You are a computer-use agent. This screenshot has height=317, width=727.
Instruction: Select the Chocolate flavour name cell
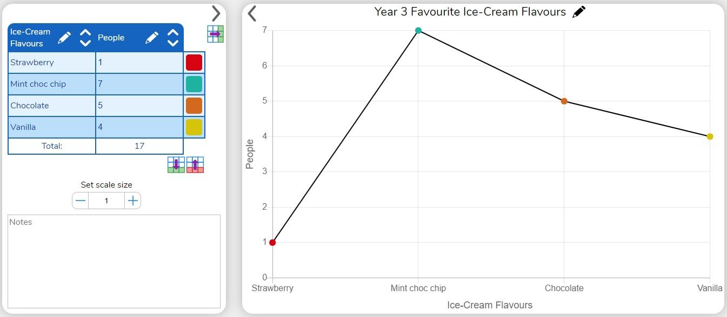pos(52,106)
